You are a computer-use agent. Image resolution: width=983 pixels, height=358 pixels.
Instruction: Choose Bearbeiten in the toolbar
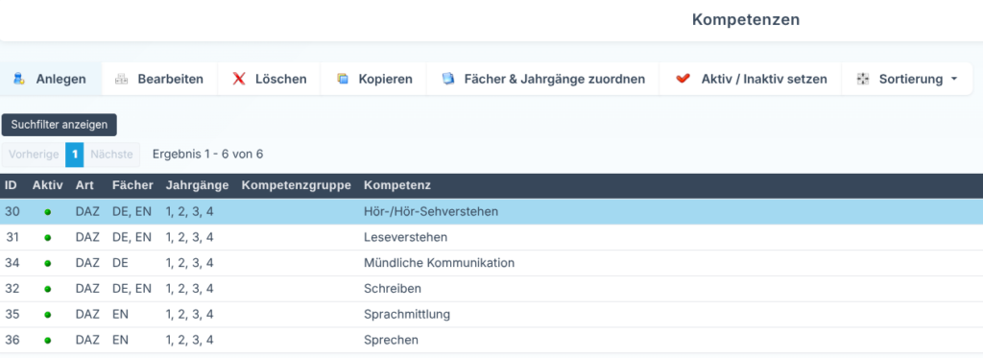pyautogui.click(x=160, y=79)
